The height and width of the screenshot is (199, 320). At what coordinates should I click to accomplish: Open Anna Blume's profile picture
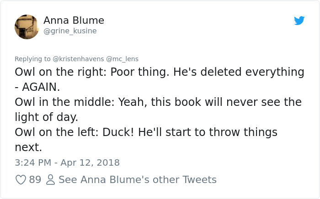[27, 27]
